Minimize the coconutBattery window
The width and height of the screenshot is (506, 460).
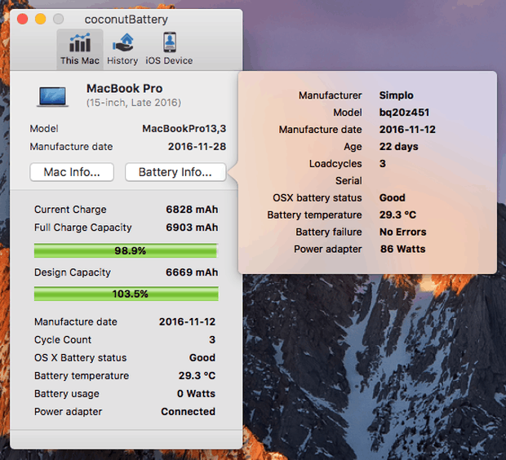pos(40,19)
